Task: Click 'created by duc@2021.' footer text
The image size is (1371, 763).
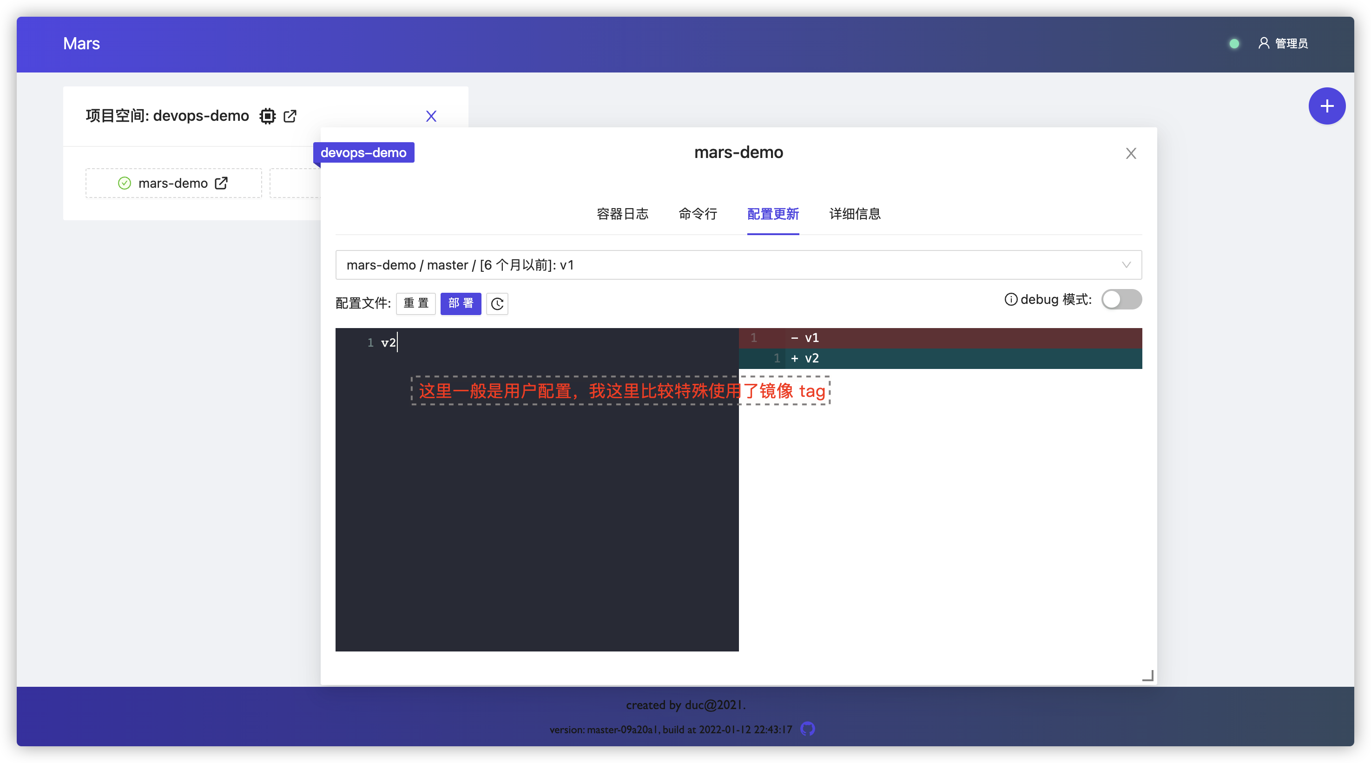Action: [x=685, y=705]
